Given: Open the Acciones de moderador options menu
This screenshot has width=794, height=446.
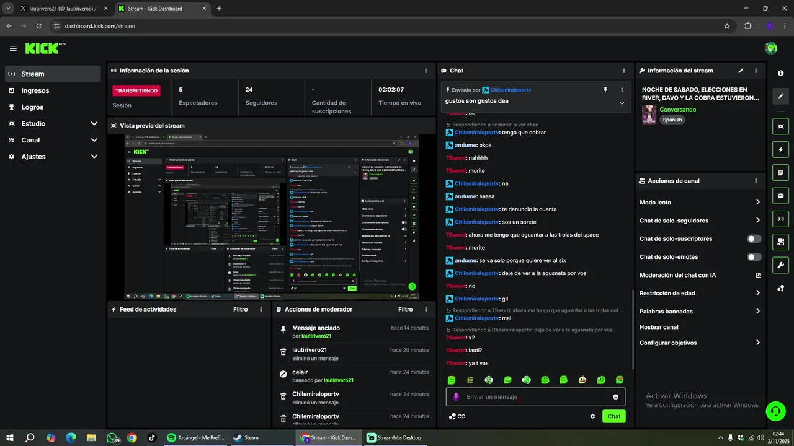Looking at the screenshot, I should point(426,309).
